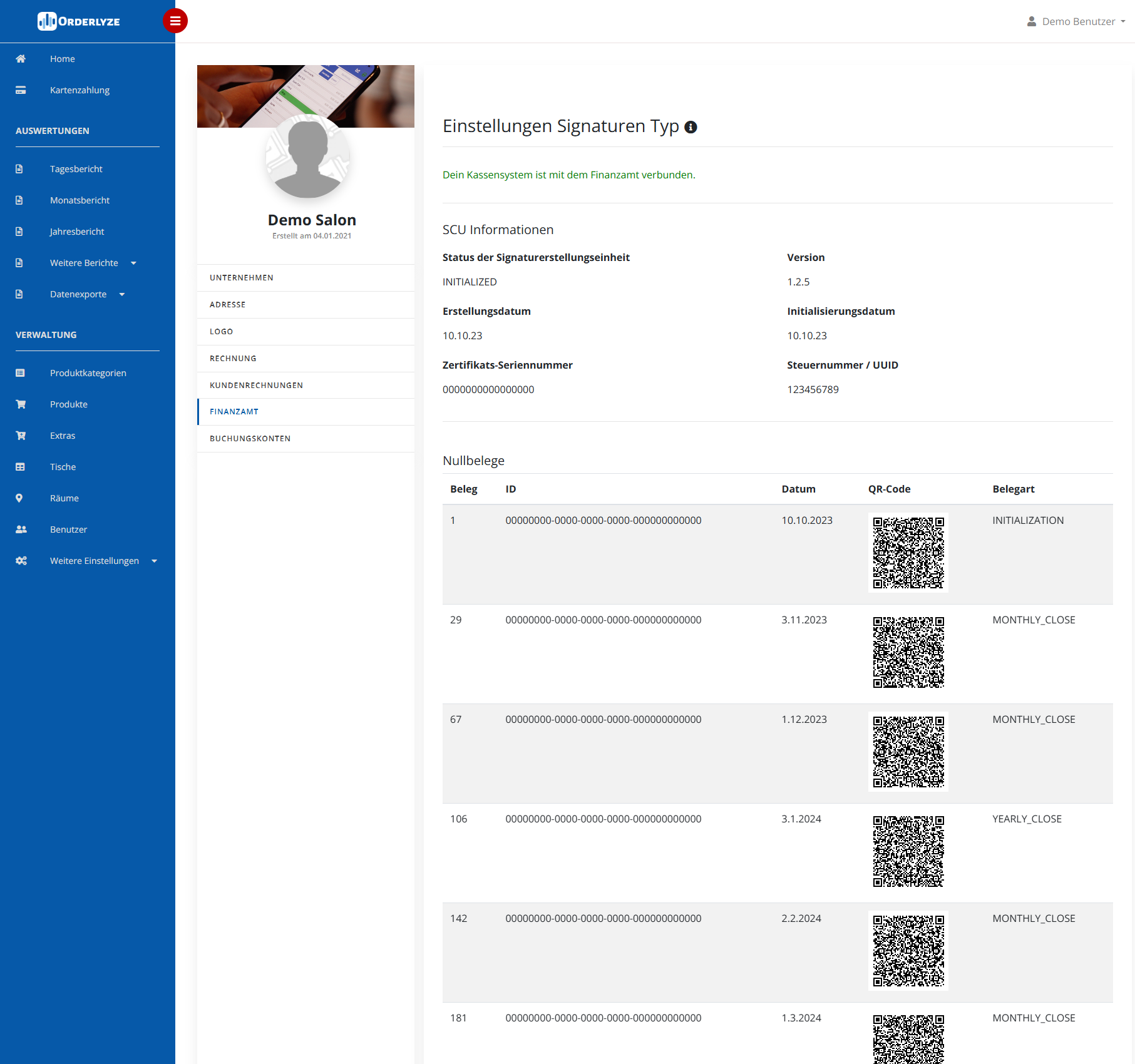Click the Datum column header
This screenshot has height=1064, width=1135.
(x=798, y=489)
